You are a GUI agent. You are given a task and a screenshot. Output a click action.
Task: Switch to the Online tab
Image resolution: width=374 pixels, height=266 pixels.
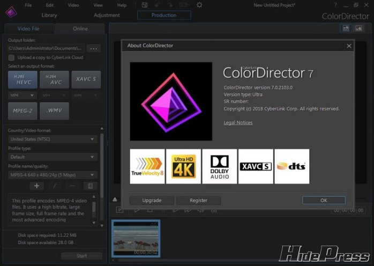click(x=80, y=28)
